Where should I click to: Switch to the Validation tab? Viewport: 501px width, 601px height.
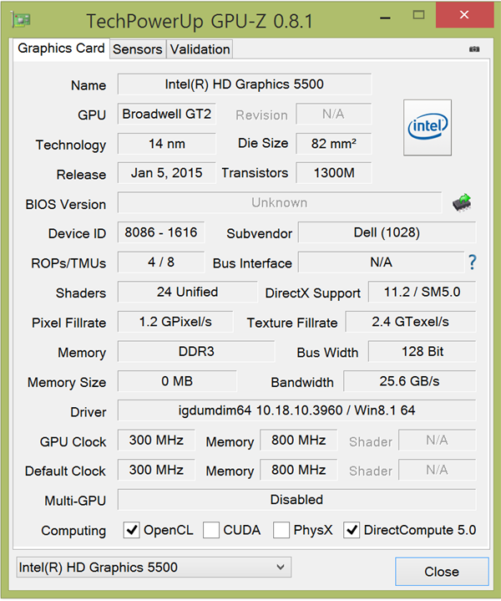pyautogui.click(x=200, y=49)
